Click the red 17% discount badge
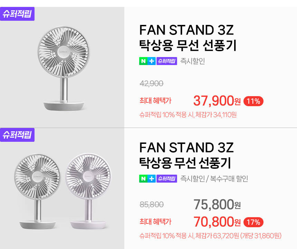The width and height of the screenshot is (297, 249). 253,222
